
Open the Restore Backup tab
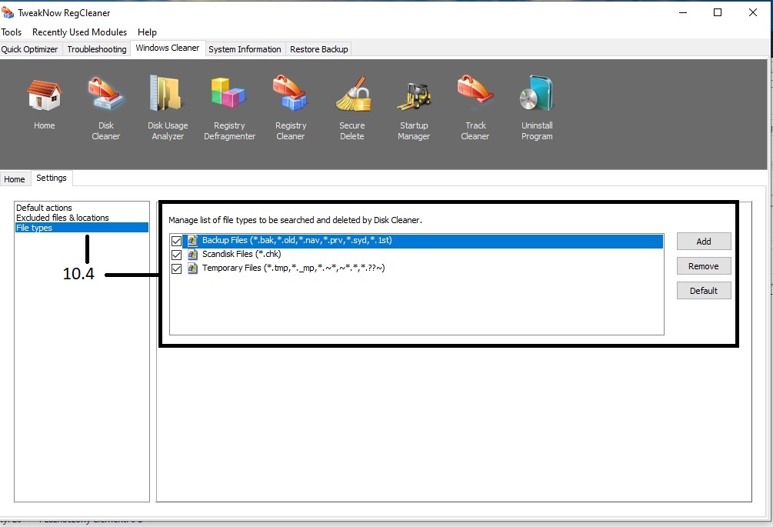pyautogui.click(x=319, y=49)
